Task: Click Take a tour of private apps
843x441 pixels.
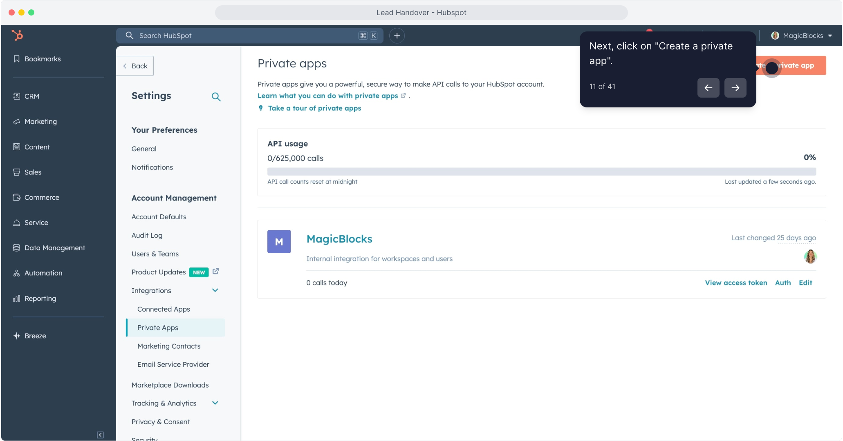Action: pyautogui.click(x=314, y=108)
